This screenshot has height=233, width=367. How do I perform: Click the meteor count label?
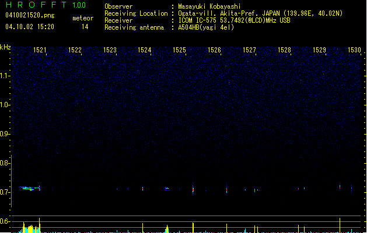tap(83, 18)
